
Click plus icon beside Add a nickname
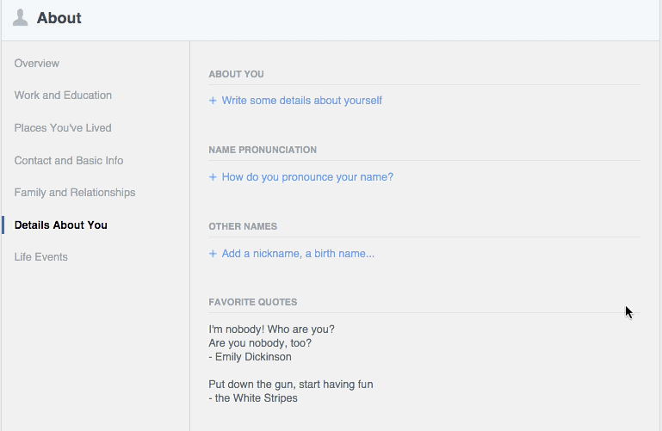pos(213,254)
